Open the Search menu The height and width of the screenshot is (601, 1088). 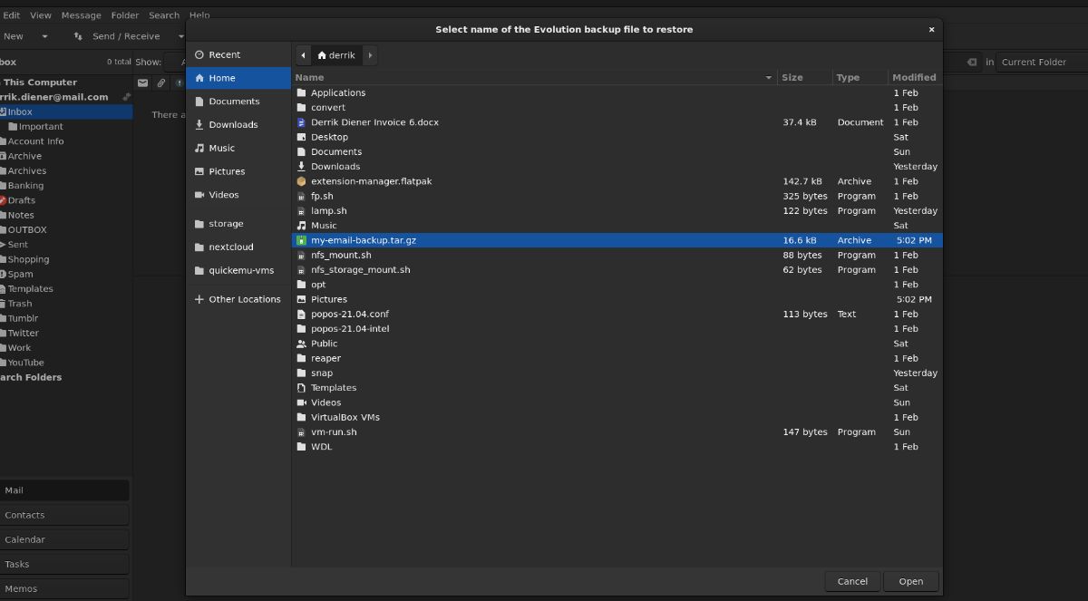[x=163, y=15]
